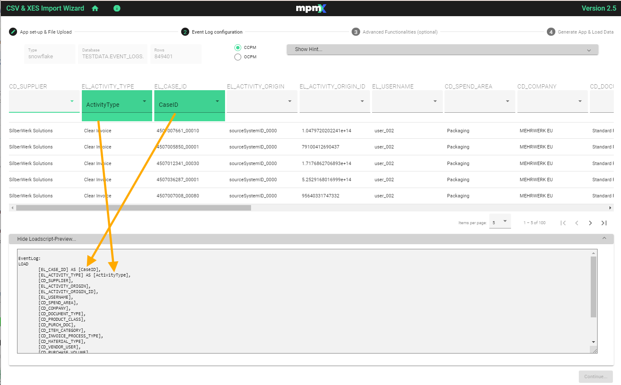Open EL_ACTIVITY_ORIGIN_ID mapping dropdown
Image resolution: width=621 pixels, height=385 pixels.
[x=335, y=102]
